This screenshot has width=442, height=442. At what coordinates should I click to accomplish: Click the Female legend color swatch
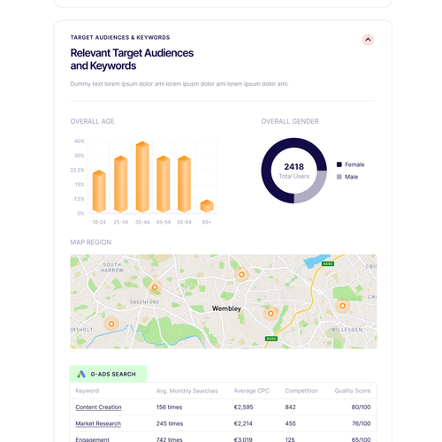339,164
